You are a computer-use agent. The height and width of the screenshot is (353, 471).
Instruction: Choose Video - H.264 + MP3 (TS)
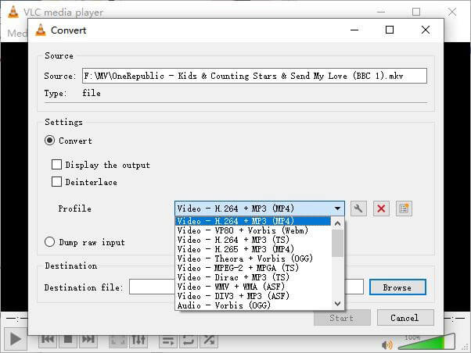(x=253, y=240)
